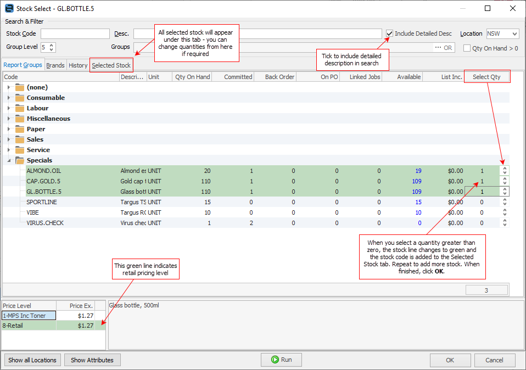Click the Sales folder icon
This screenshot has width=526, height=370.
tap(20, 139)
